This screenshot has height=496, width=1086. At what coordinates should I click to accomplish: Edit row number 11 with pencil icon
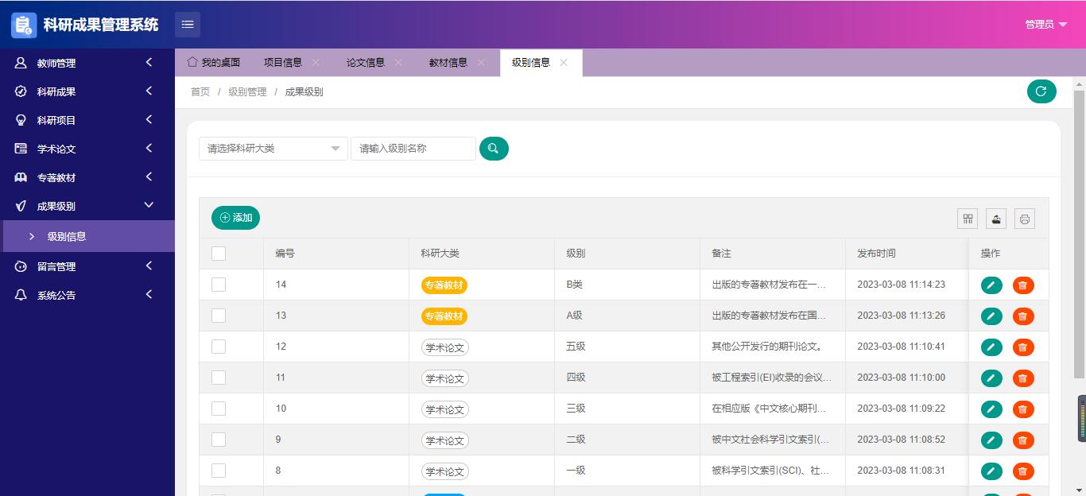[x=991, y=378]
